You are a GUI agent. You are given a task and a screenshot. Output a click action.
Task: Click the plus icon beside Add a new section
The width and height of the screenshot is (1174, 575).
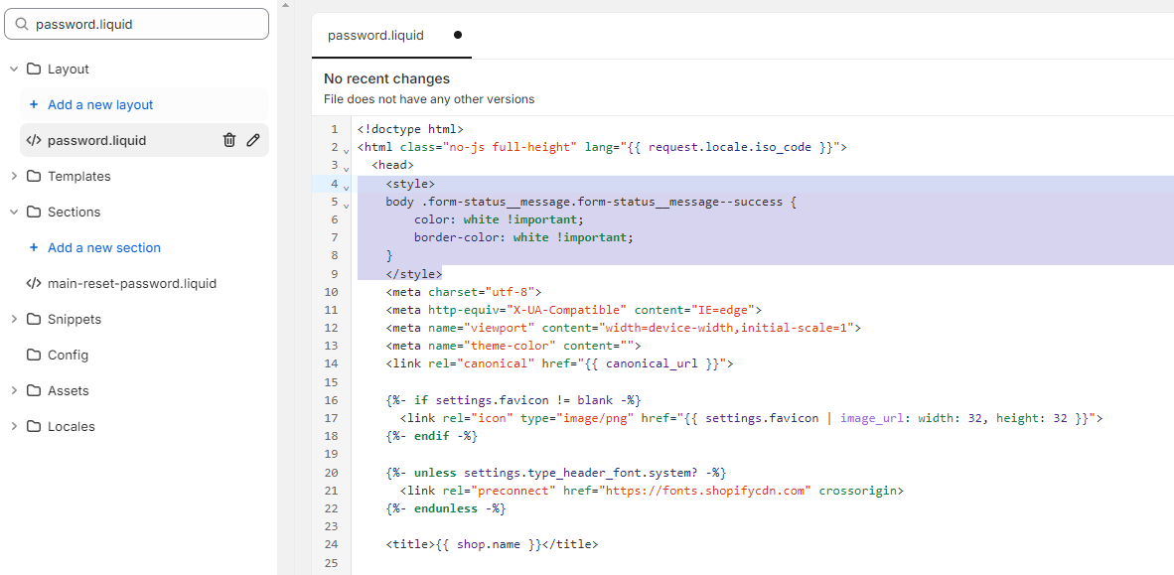click(x=34, y=247)
